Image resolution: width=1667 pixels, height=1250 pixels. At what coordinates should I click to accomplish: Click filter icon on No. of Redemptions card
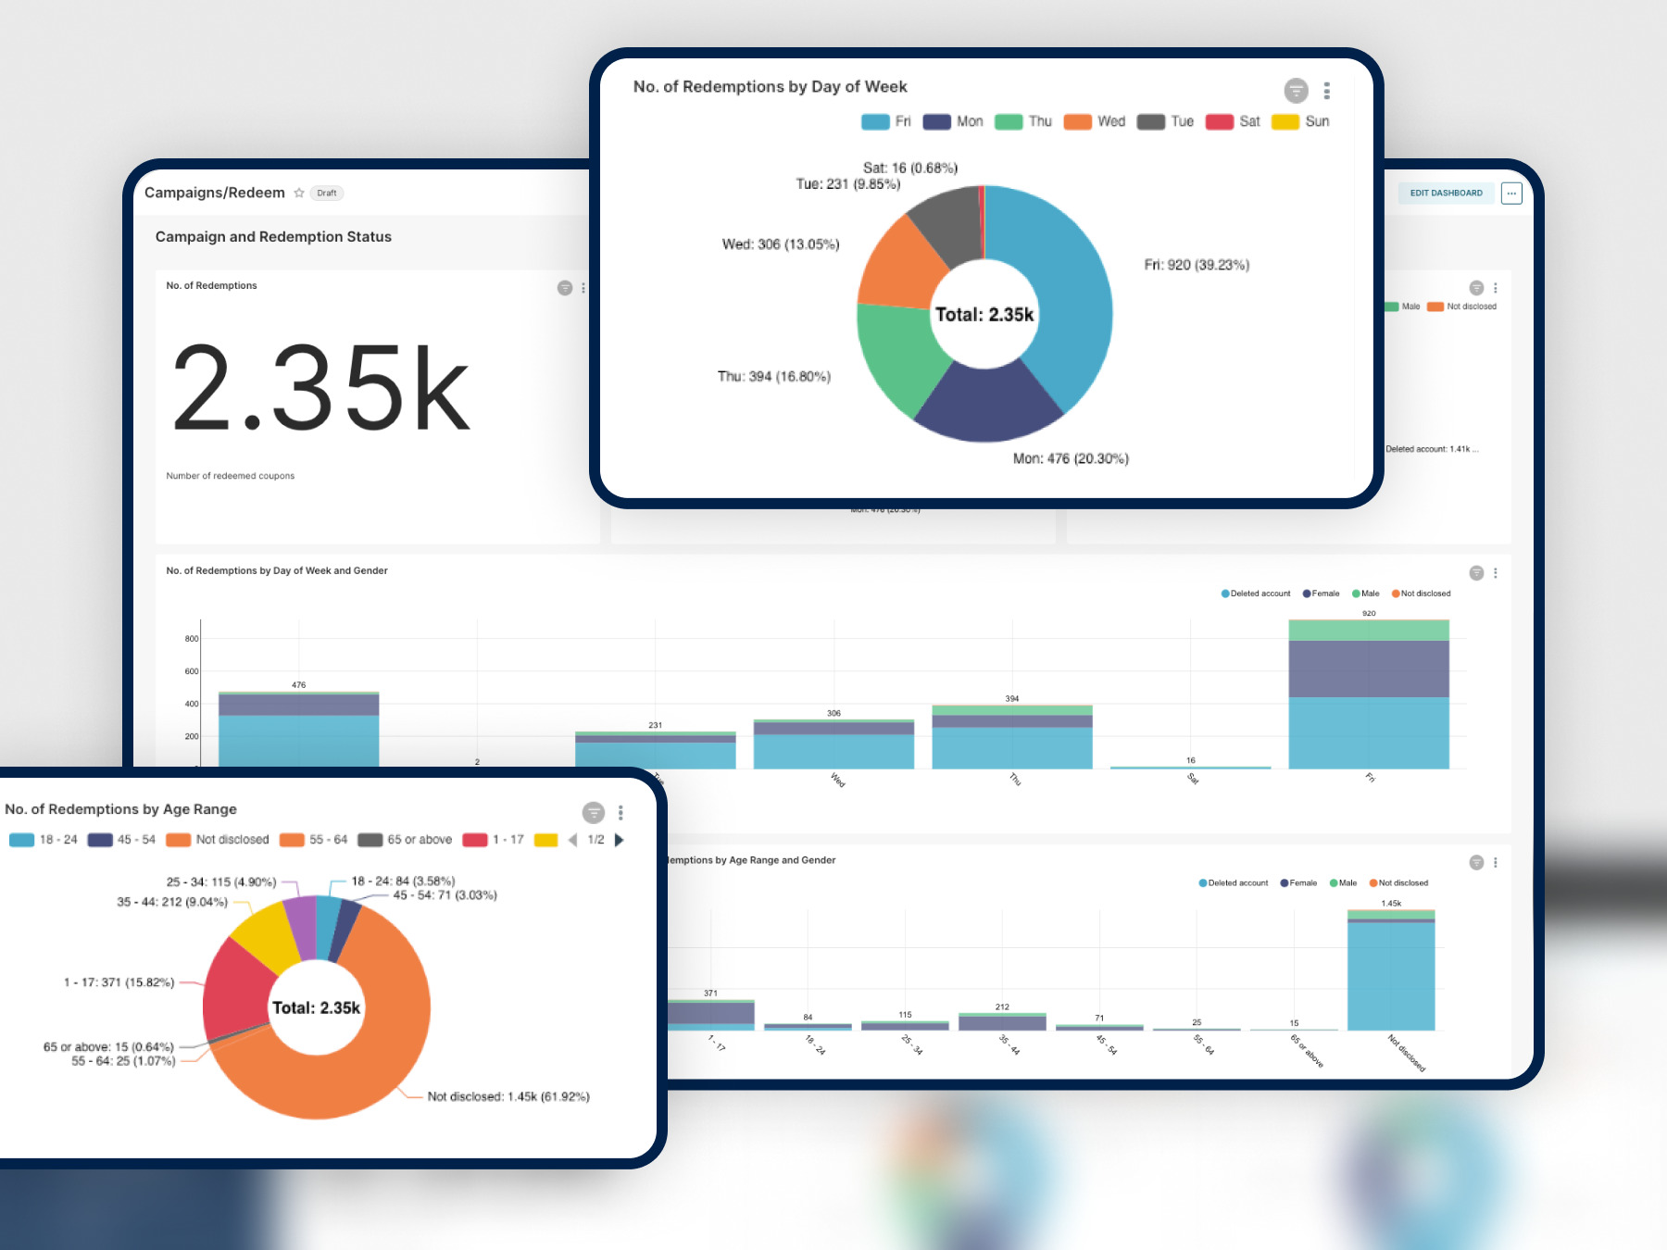[565, 288]
